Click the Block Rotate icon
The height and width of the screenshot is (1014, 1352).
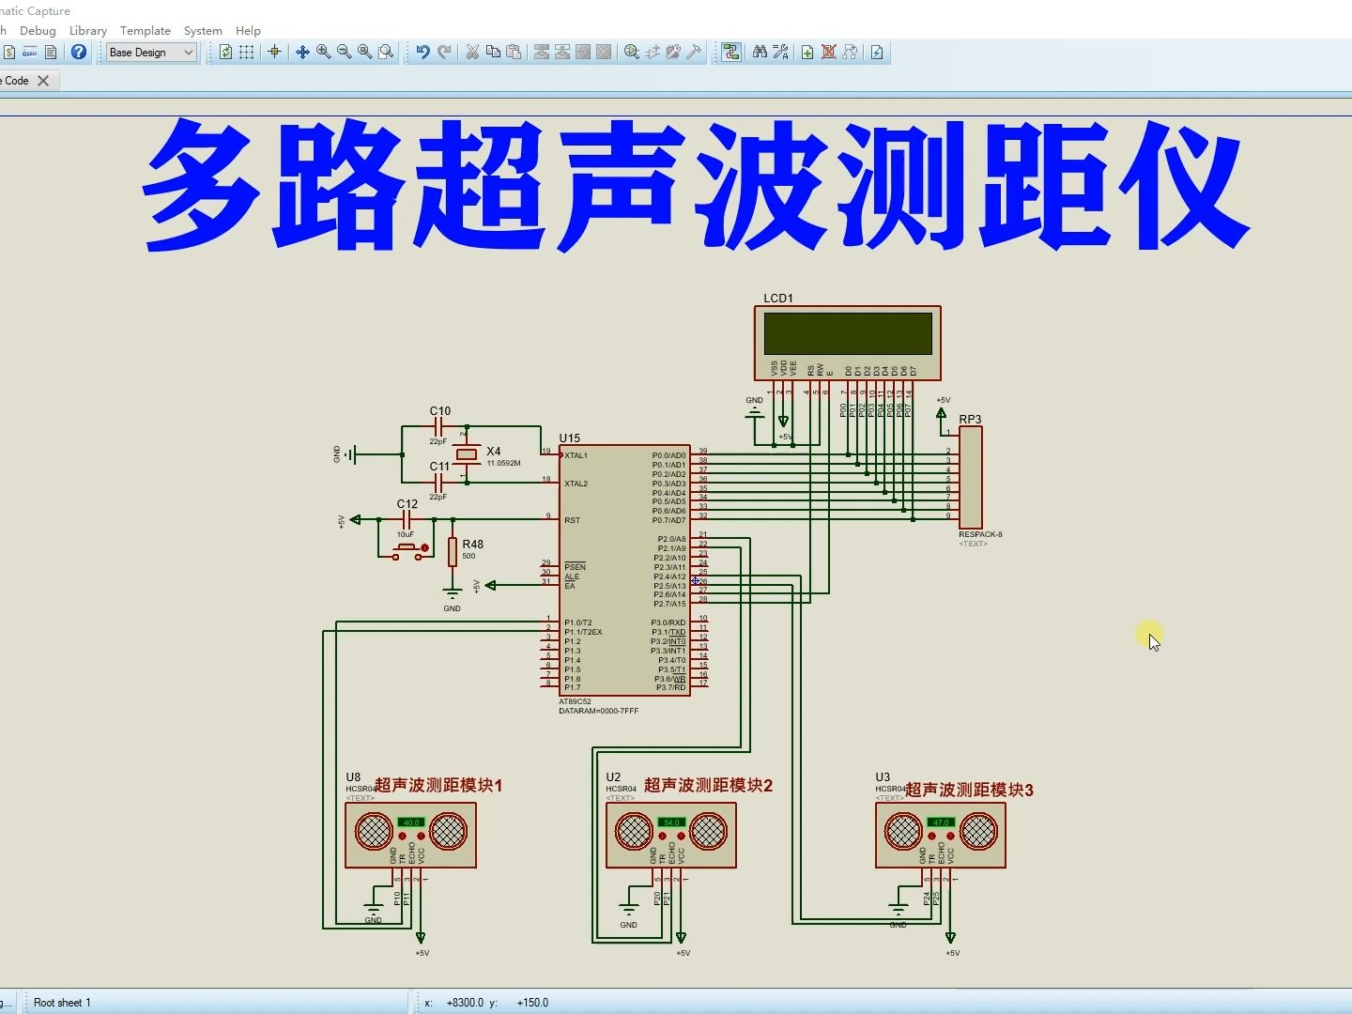[583, 53]
